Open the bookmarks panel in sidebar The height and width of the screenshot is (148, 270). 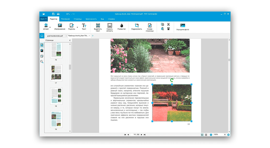[x=42, y=50]
